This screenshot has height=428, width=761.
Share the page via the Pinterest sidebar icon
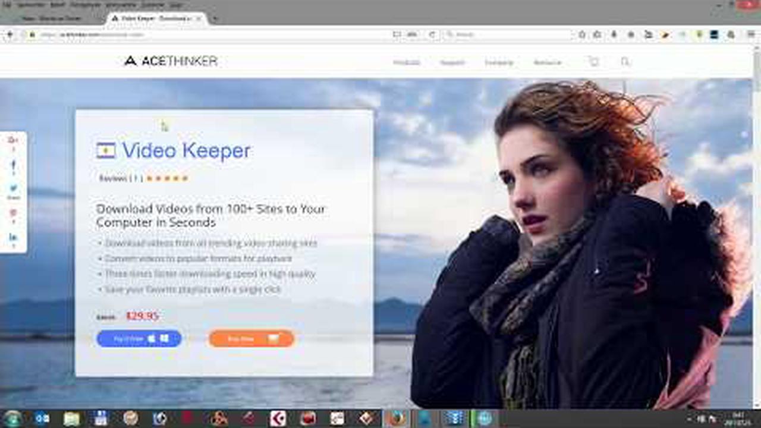click(13, 213)
